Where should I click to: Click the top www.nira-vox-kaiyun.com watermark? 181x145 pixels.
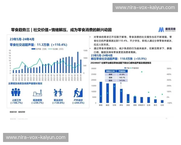(145, 7)
